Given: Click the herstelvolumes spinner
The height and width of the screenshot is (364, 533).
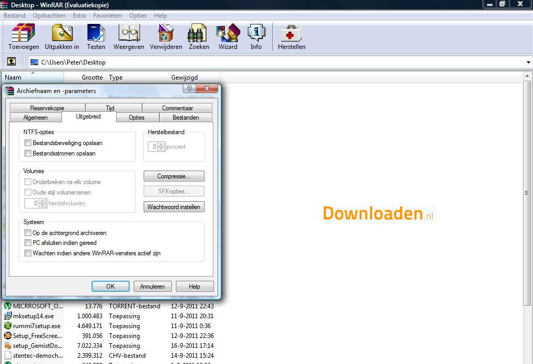Looking at the screenshot, I should 43,203.
